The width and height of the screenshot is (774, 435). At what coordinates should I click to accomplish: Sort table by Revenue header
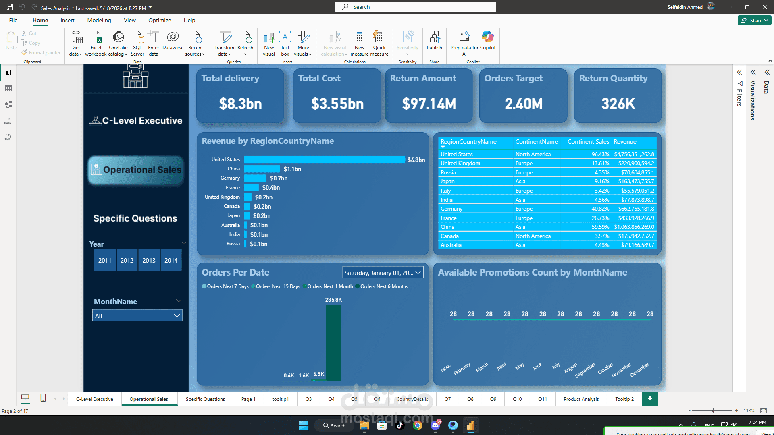[625, 142]
